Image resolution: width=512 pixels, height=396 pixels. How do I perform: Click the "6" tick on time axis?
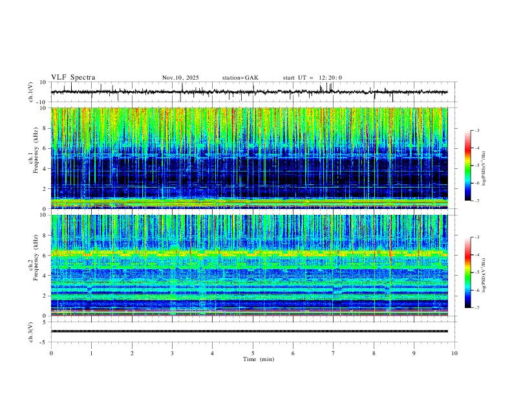(293, 353)
